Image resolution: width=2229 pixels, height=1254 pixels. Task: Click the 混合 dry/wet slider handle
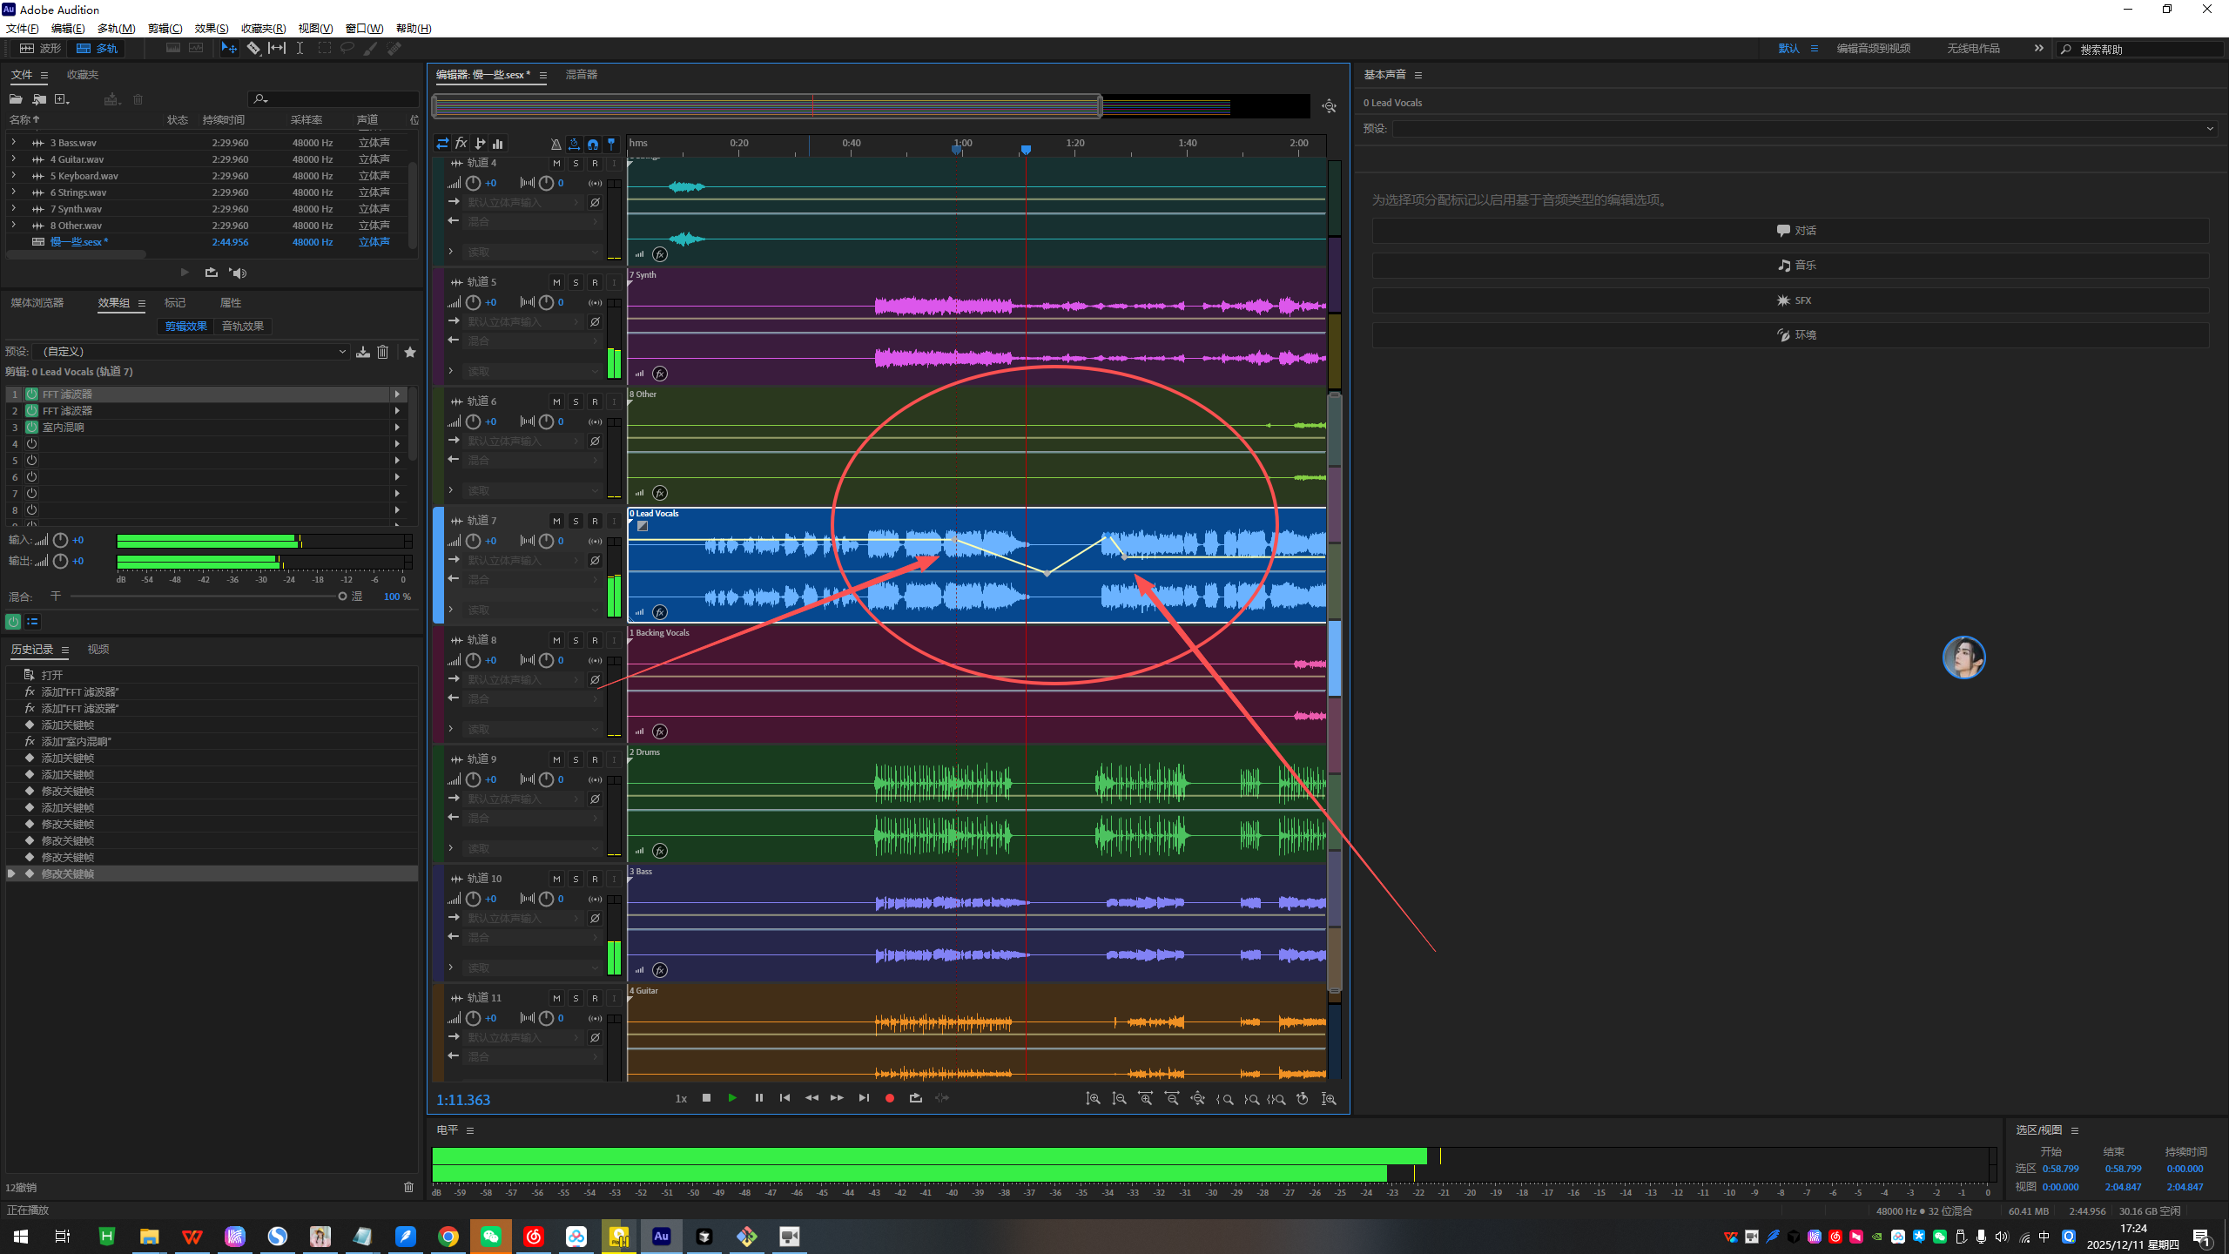click(342, 597)
